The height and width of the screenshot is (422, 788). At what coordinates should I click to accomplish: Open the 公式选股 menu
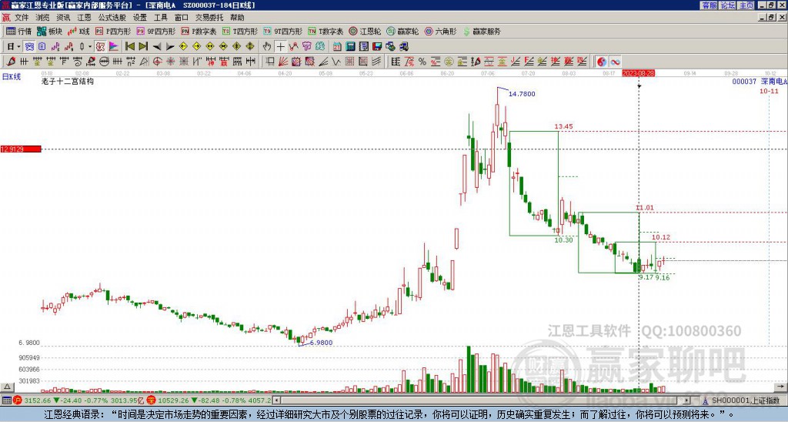112,18
